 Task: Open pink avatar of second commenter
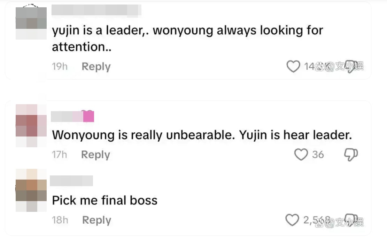(x=31, y=125)
